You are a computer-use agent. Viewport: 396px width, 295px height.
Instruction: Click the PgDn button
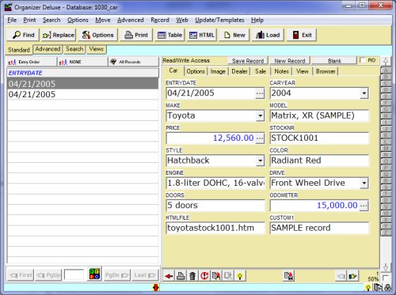pyautogui.click(x=117, y=275)
